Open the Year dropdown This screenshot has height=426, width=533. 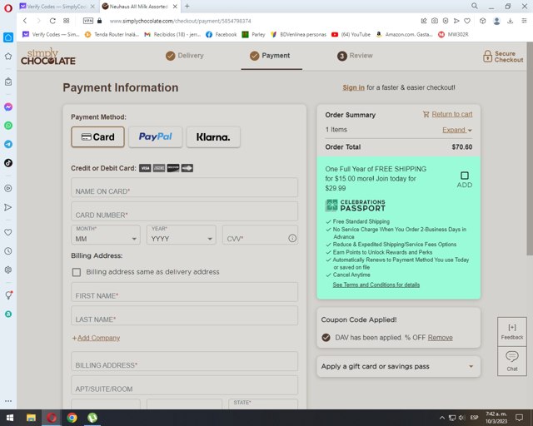point(182,235)
